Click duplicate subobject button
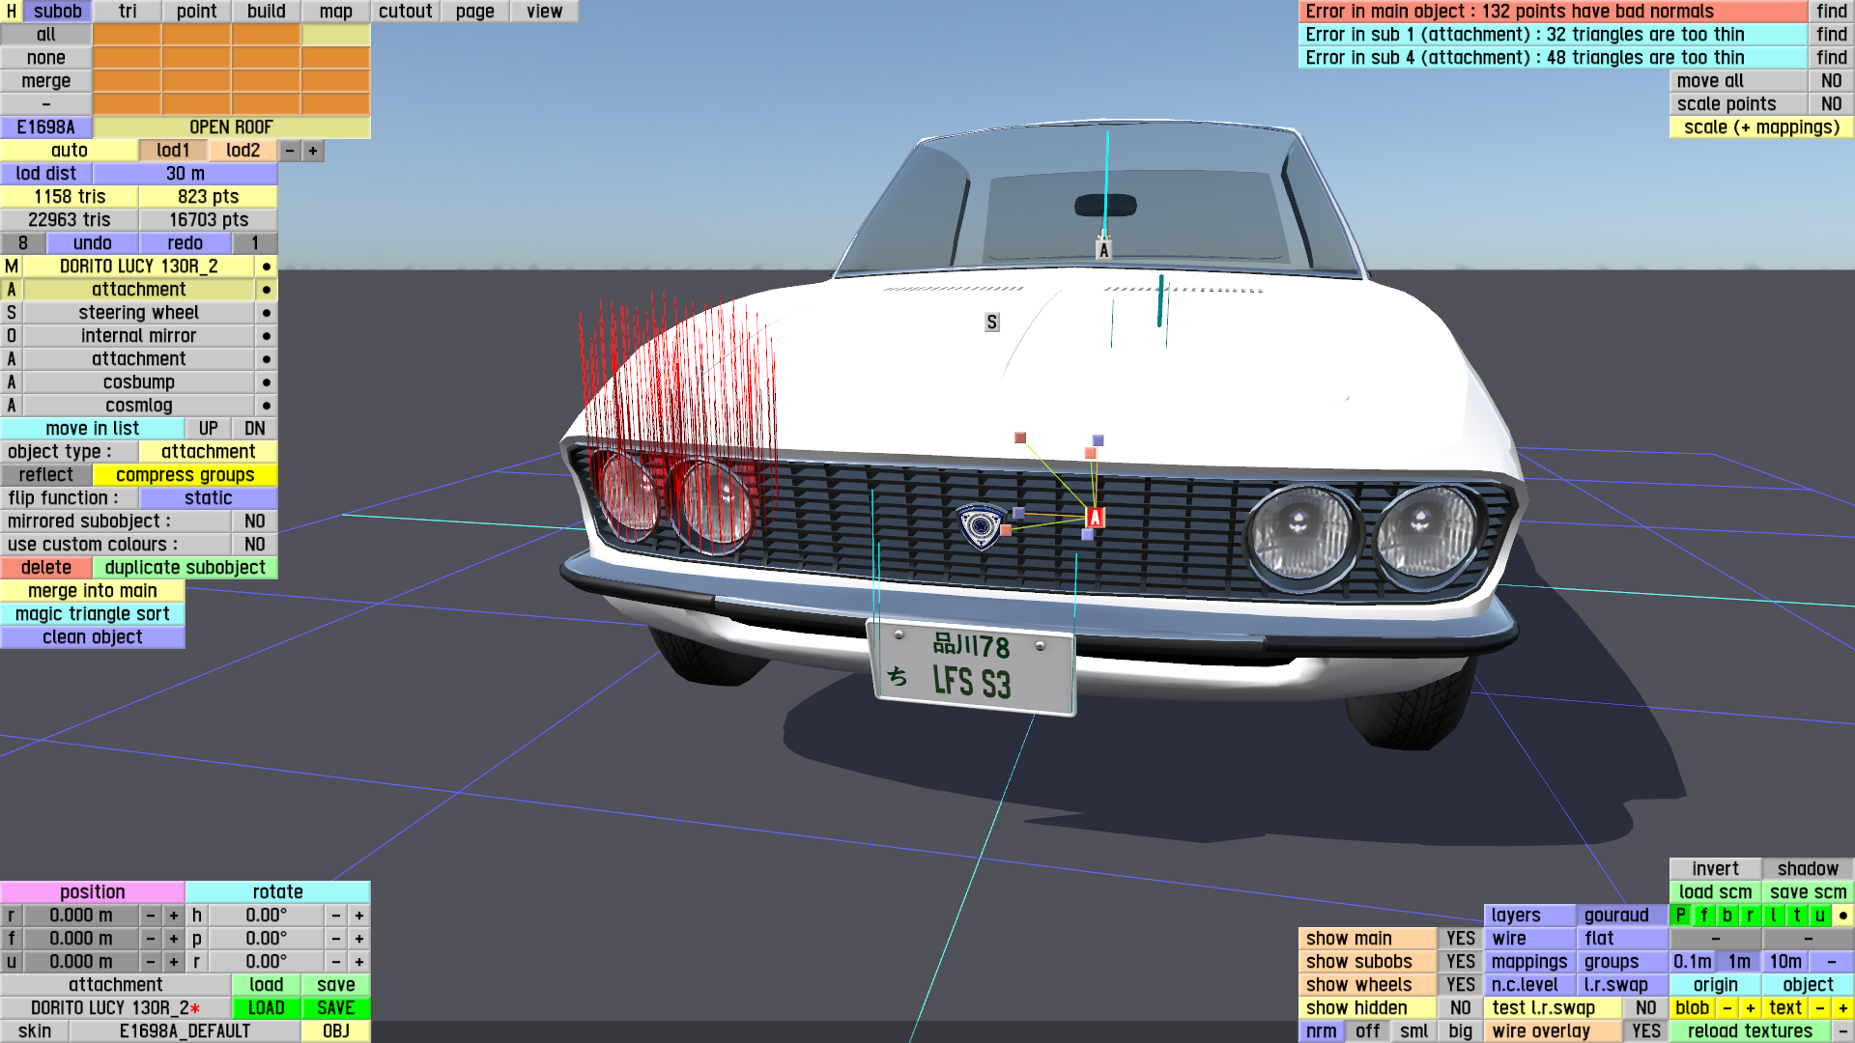The width and height of the screenshot is (1855, 1043). 185,568
